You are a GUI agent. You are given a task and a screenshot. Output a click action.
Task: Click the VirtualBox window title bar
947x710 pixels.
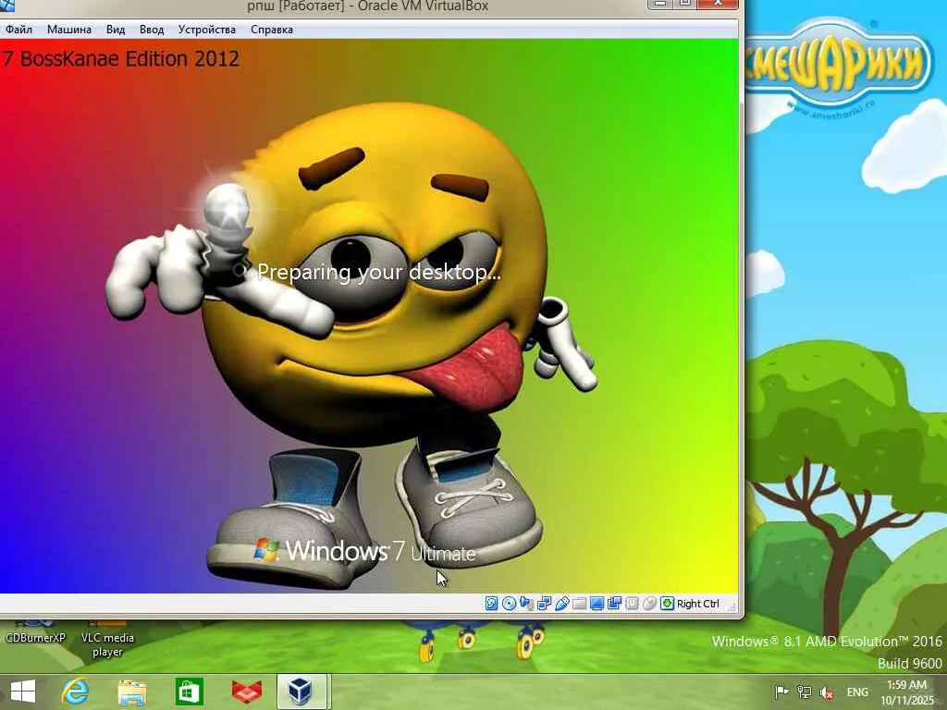coord(367,6)
